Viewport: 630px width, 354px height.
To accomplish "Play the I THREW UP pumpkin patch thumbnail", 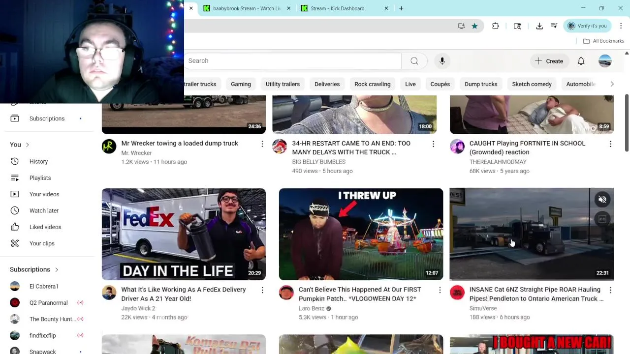I will pyautogui.click(x=361, y=234).
